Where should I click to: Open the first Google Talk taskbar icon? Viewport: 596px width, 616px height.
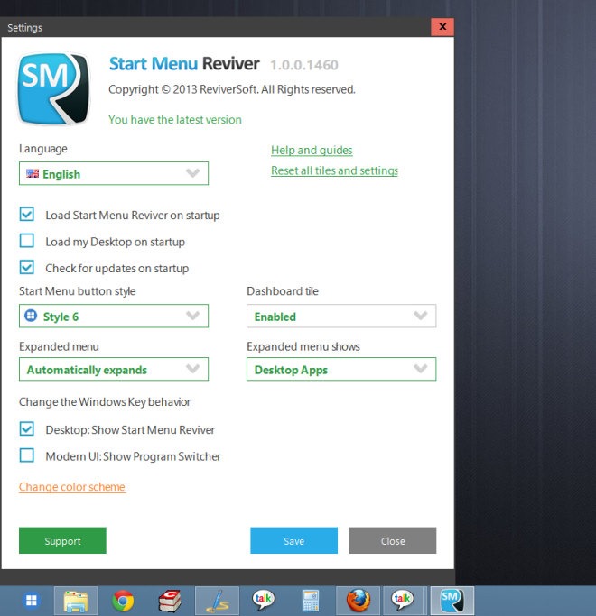click(x=263, y=600)
